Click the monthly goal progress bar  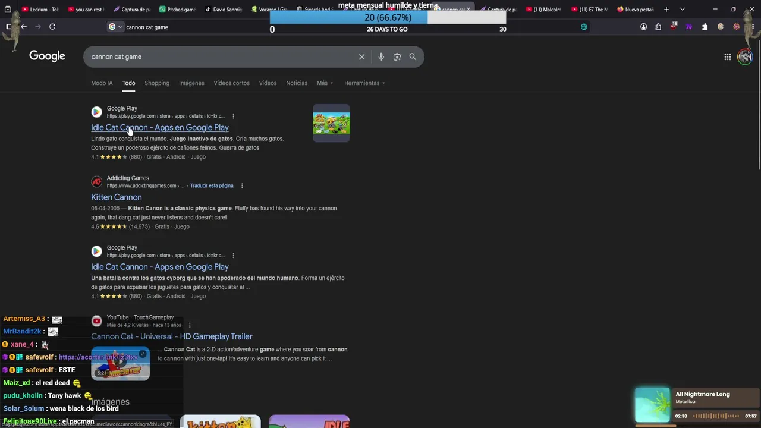click(x=388, y=18)
